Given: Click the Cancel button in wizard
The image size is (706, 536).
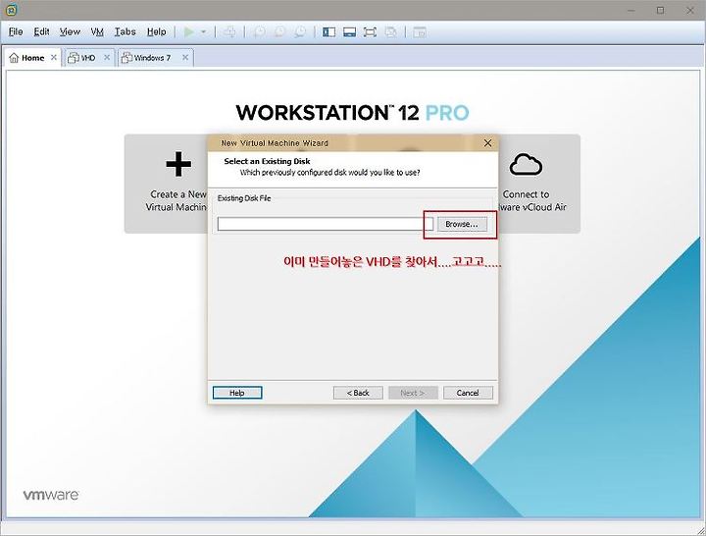Looking at the screenshot, I should click(468, 393).
